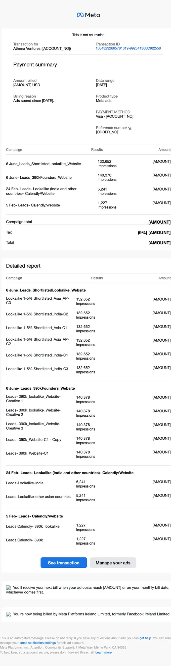This screenshot has width=171, height=666.
Task: Click the 'Date range' label
Action: pos(105,81)
